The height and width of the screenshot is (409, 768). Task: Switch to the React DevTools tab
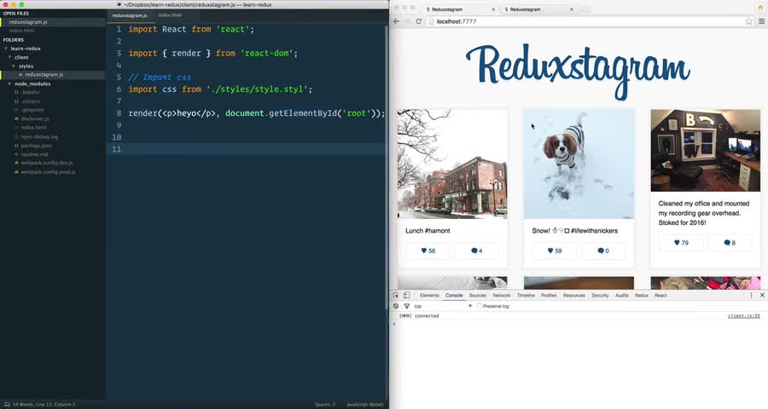(x=660, y=296)
